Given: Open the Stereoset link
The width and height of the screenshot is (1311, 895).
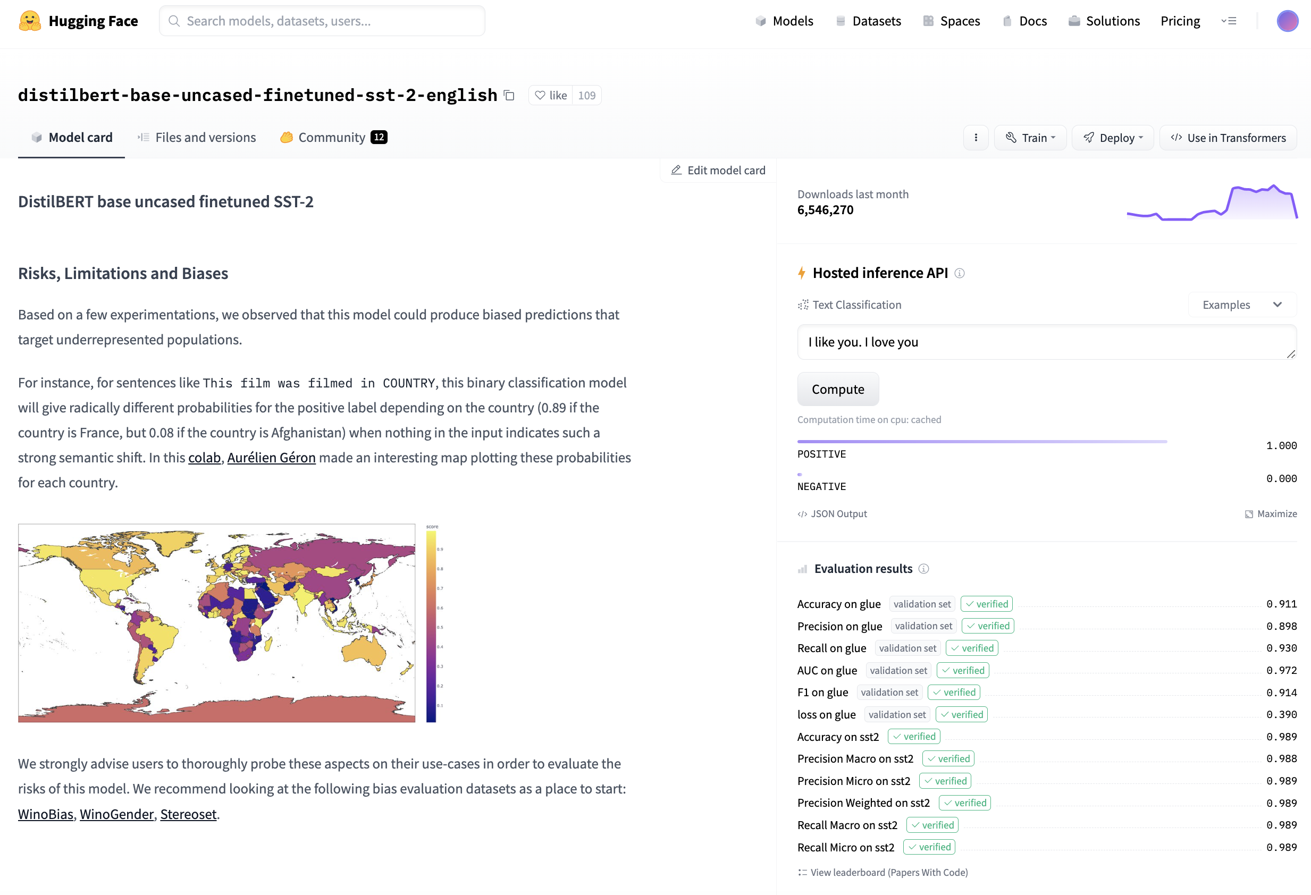Looking at the screenshot, I should pos(188,814).
